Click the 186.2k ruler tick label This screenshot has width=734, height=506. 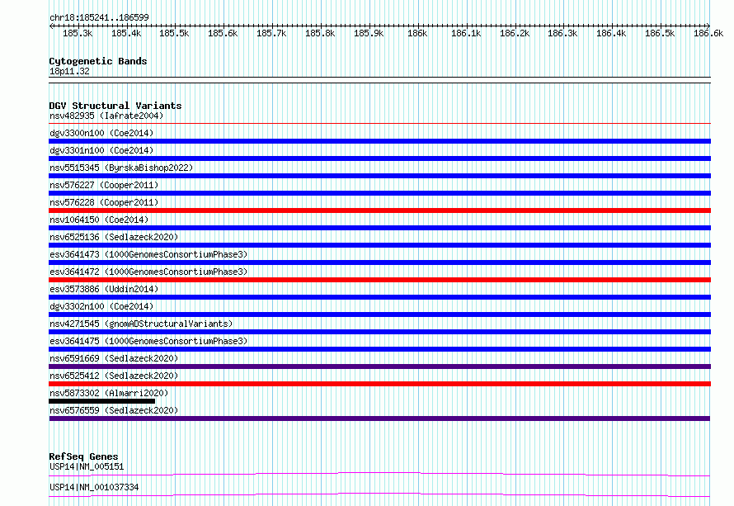[x=515, y=33]
